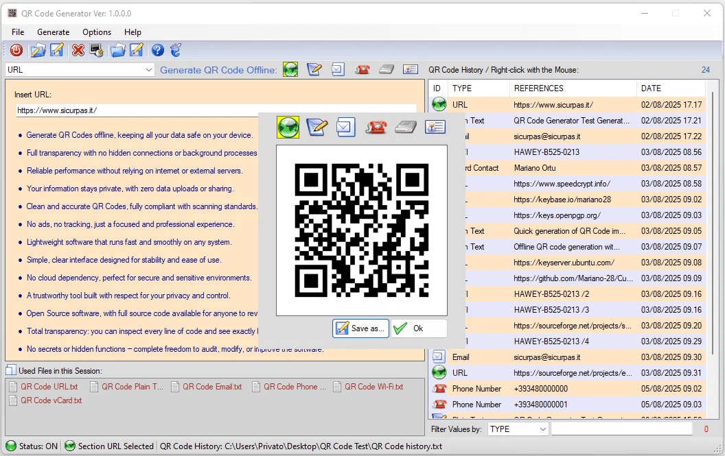Click the Save as... button
Viewport: 725px width, 456px height.
pyautogui.click(x=360, y=328)
